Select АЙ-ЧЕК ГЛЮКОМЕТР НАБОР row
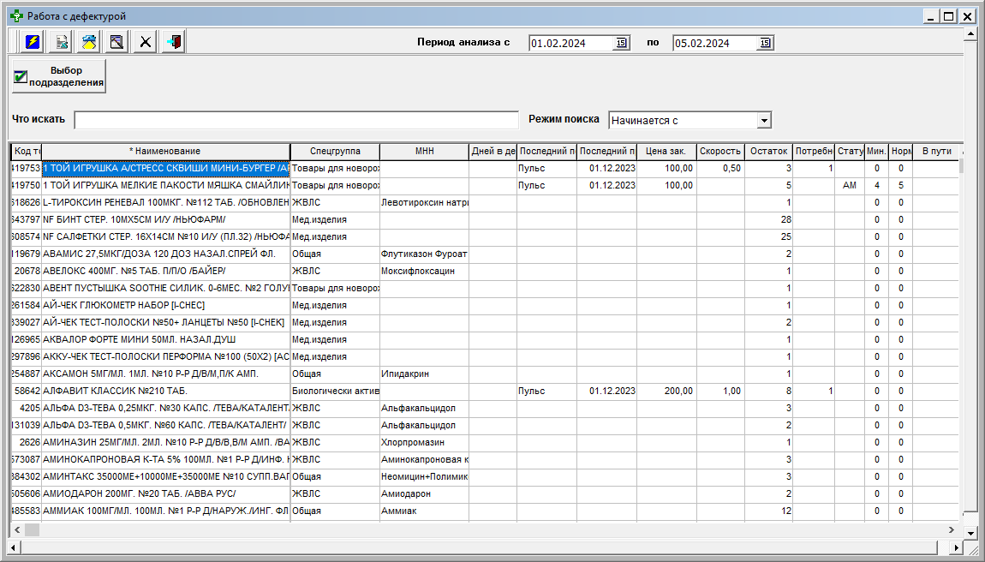The image size is (985, 562). 485,306
